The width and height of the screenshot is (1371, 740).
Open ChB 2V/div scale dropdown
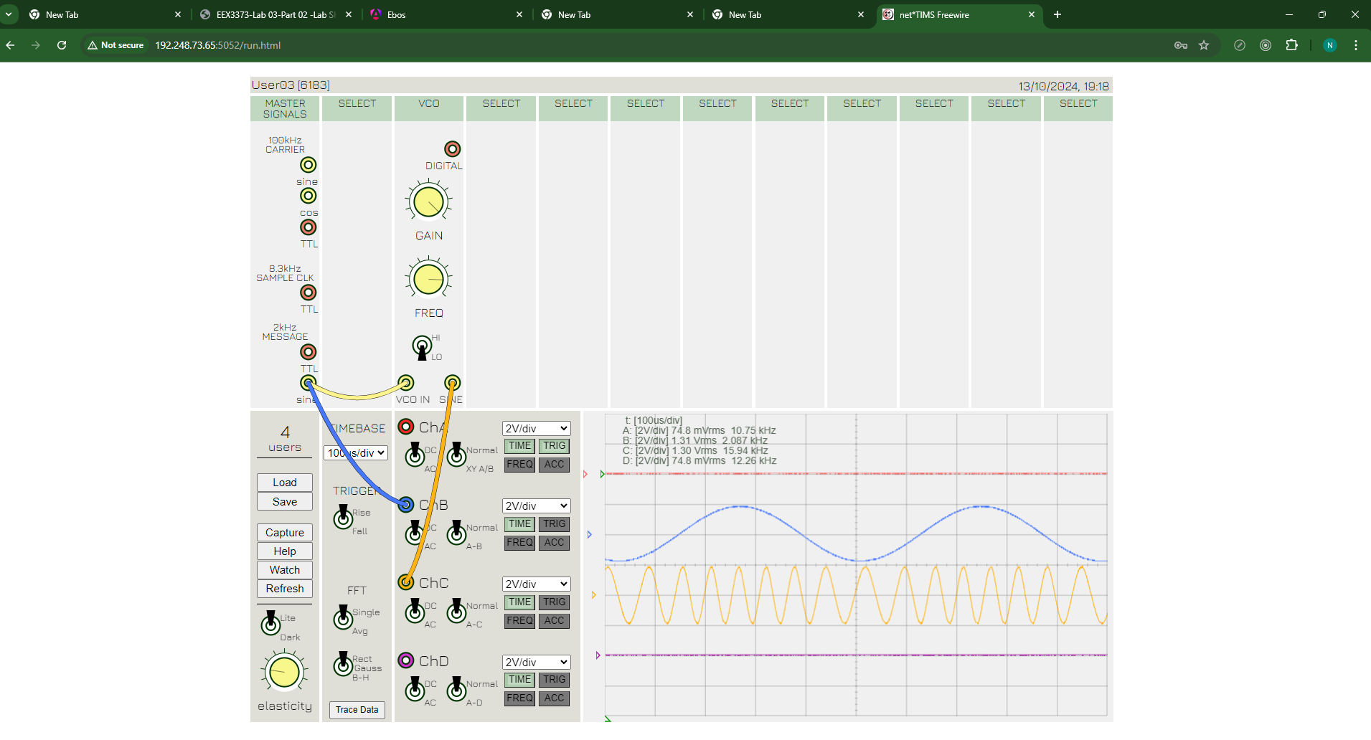pyautogui.click(x=537, y=506)
